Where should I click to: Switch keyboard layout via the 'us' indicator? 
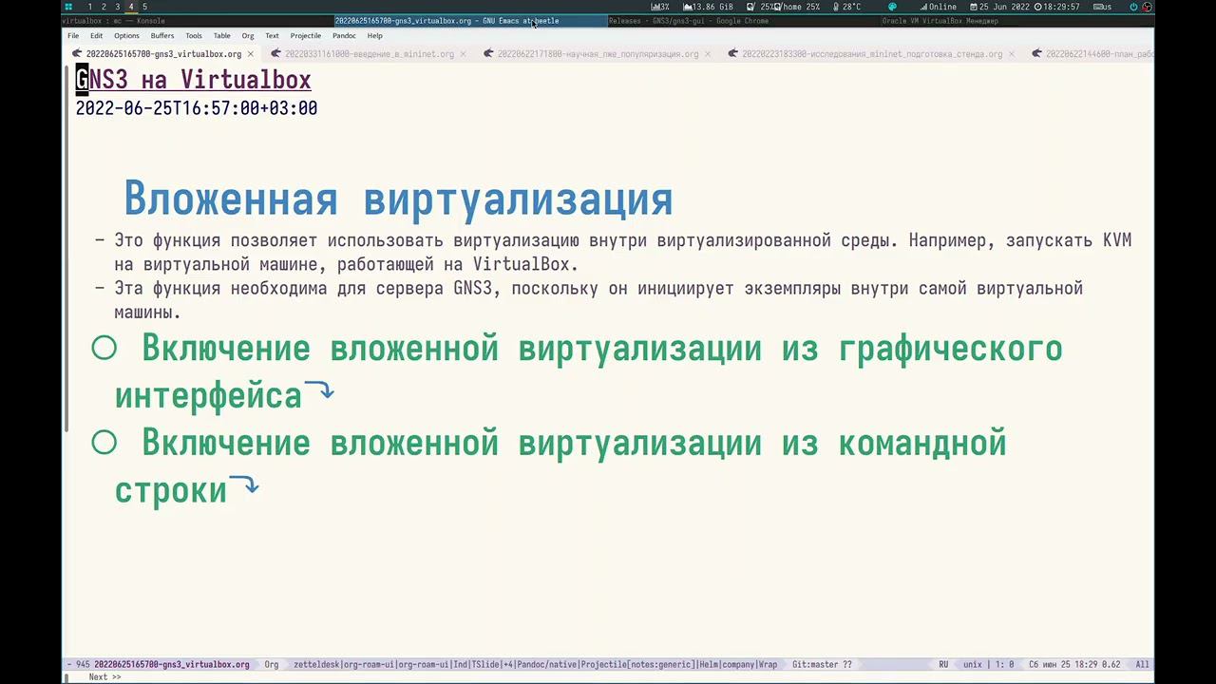pyautogui.click(x=1103, y=7)
